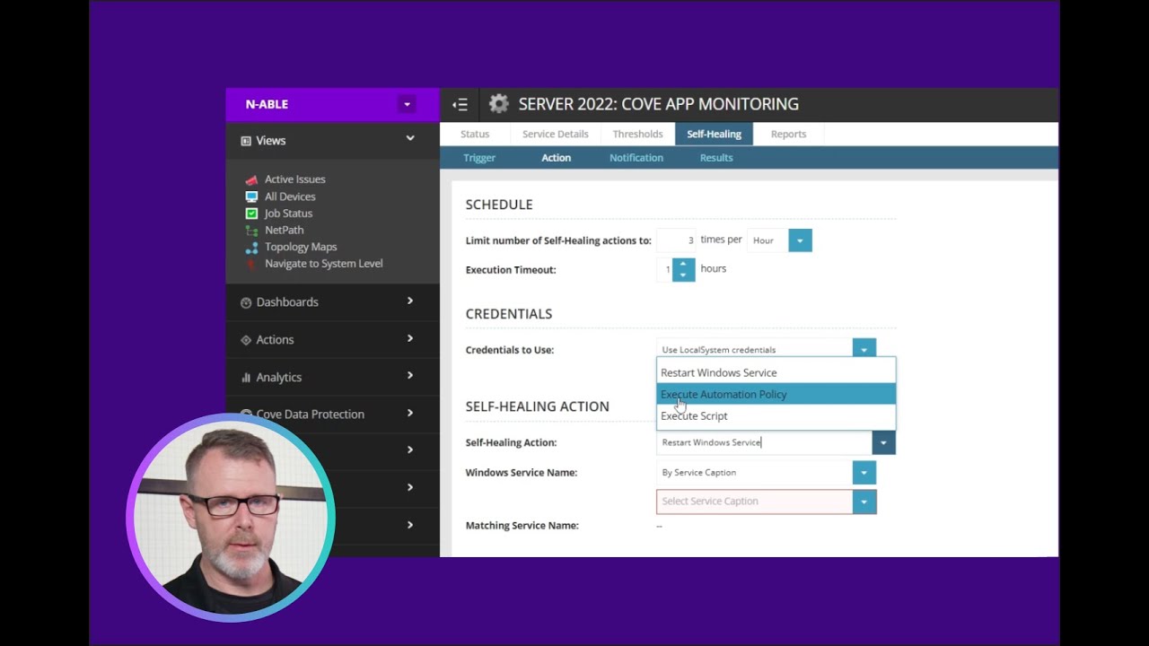Viewport: 1149px width, 646px height.
Task: Increase the Execution Timeout hours
Action: point(683,264)
